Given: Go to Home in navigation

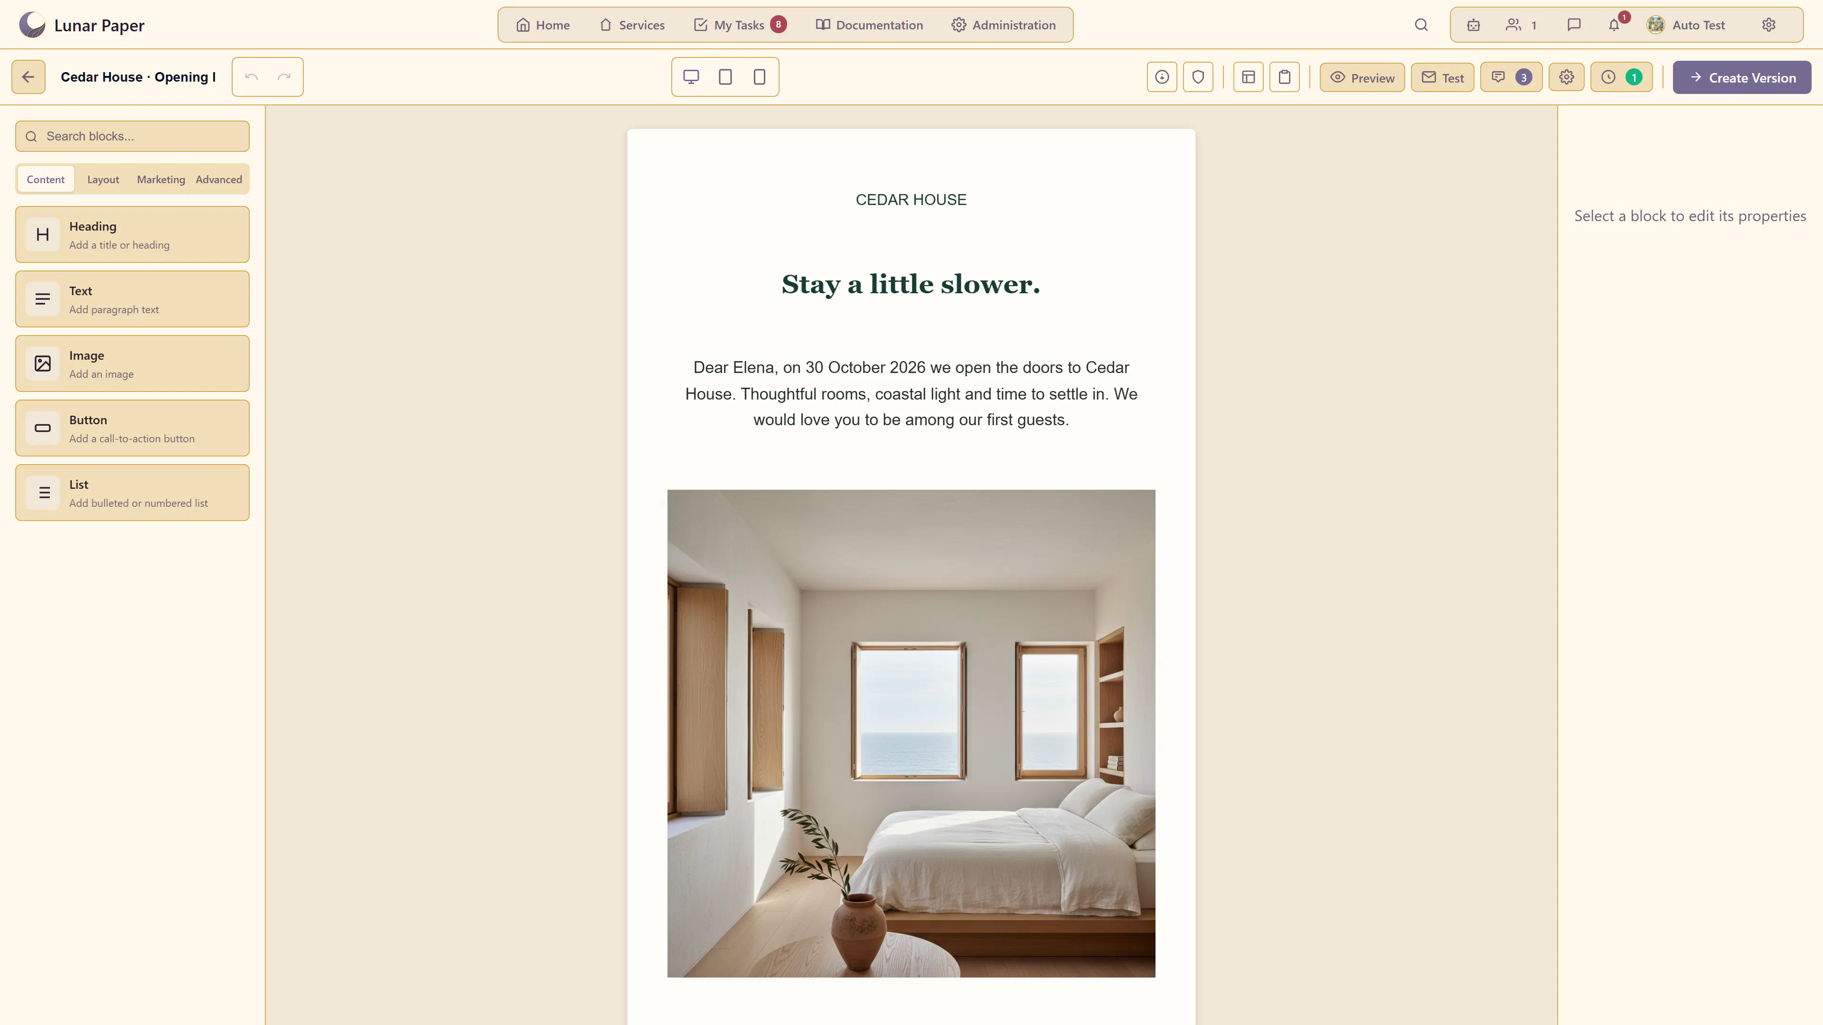Looking at the screenshot, I should point(543,26).
